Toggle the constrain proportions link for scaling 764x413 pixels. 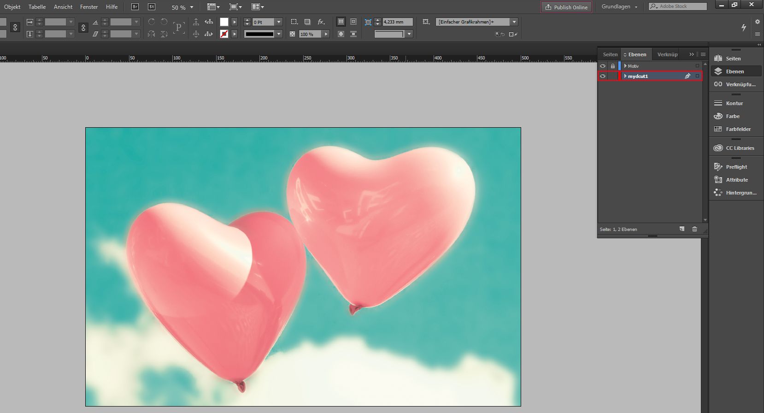[x=83, y=28]
